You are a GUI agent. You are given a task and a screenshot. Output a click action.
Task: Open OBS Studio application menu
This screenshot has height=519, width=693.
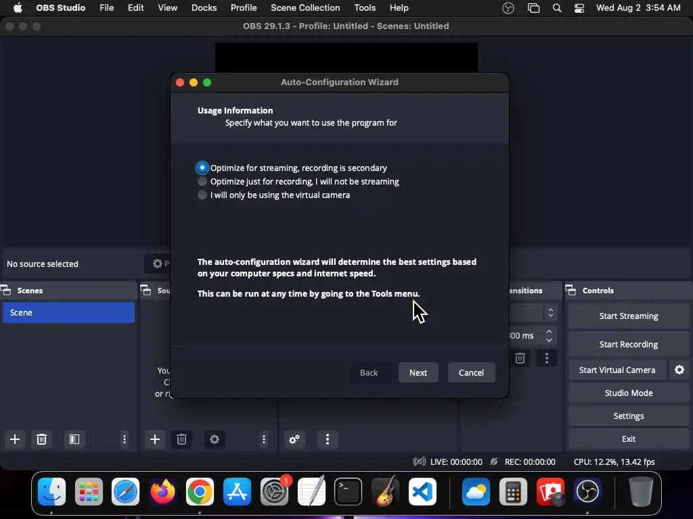tap(60, 8)
